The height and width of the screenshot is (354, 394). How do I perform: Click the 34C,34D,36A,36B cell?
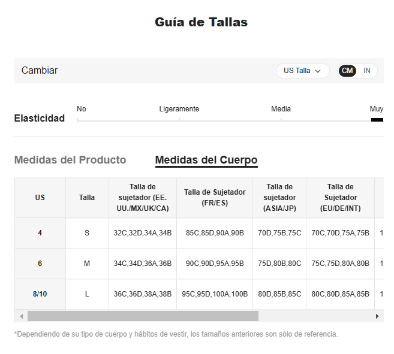point(143,264)
